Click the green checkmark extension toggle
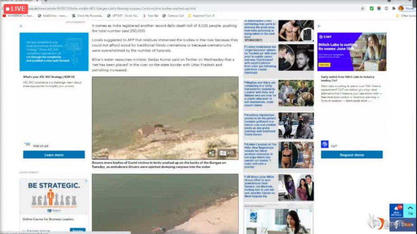The image size is (417, 234). 371,8
